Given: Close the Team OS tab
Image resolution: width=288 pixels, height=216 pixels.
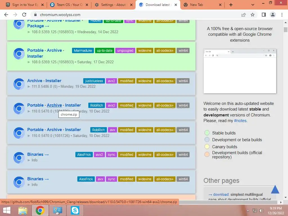Looking at the screenshot, I should click(x=87, y=5).
